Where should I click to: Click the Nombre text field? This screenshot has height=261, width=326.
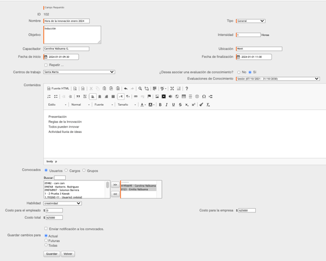click(x=66, y=21)
